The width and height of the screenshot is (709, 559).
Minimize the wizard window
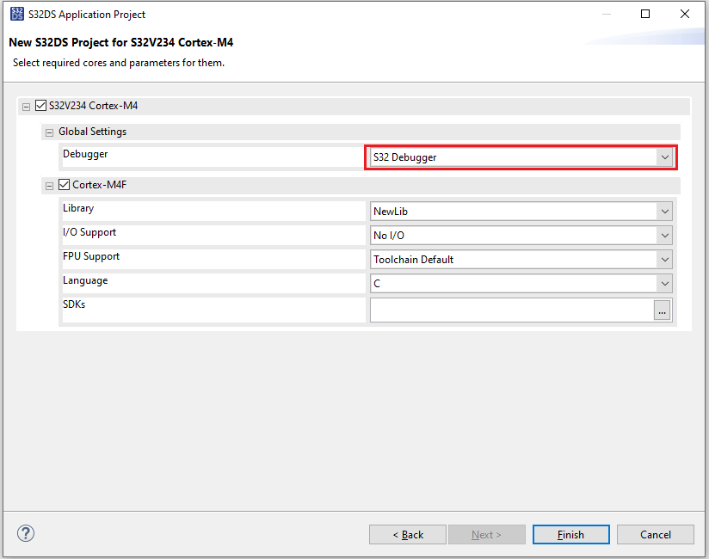pyautogui.click(x=606, y=14)
